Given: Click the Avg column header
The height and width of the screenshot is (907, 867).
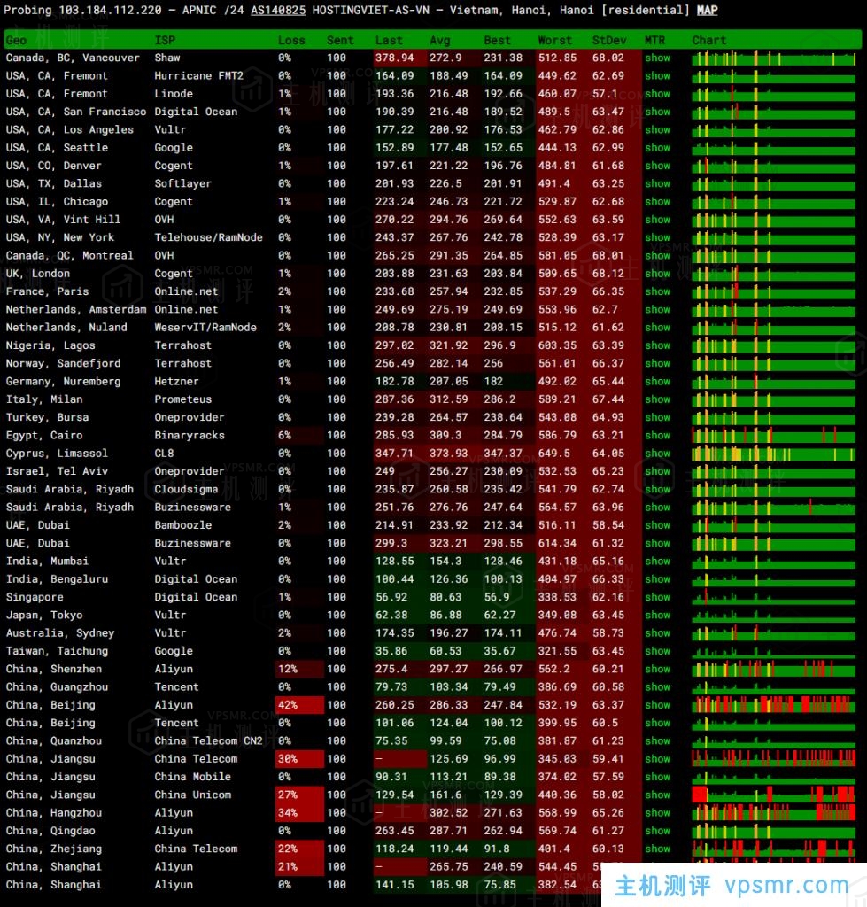Looking at the screenshot, I should [439, 40].
